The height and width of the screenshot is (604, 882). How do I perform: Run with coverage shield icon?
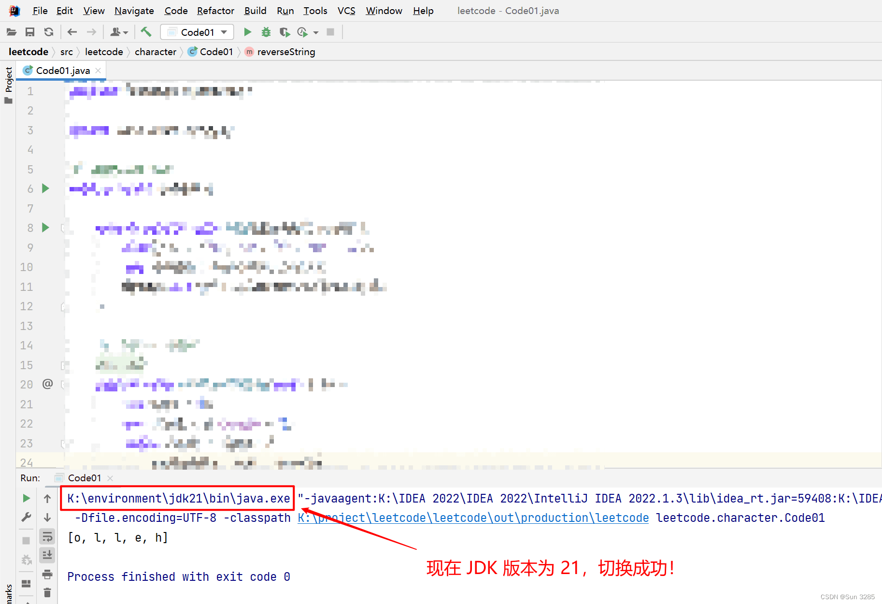pos(285,32)
